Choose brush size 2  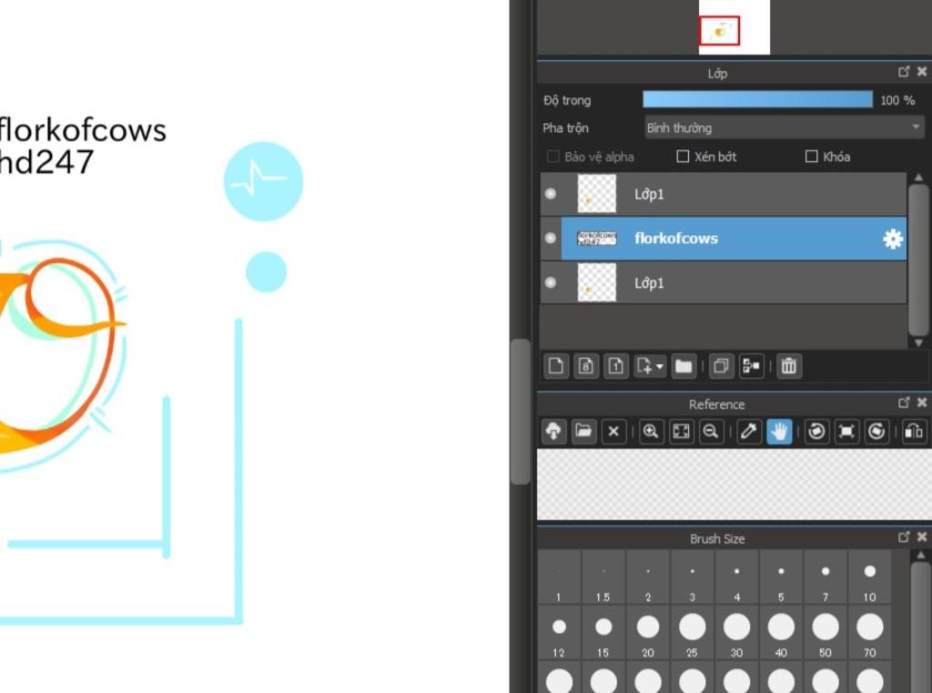pyautogui.click(x=648, y=578)
